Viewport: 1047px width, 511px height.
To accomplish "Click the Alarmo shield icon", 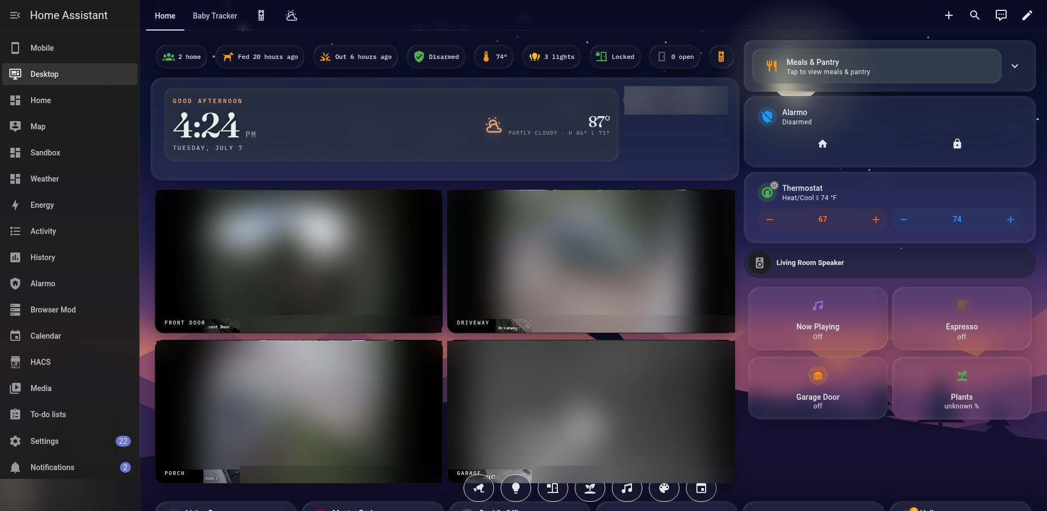I will pyautogui.click(x=767, y=117).
